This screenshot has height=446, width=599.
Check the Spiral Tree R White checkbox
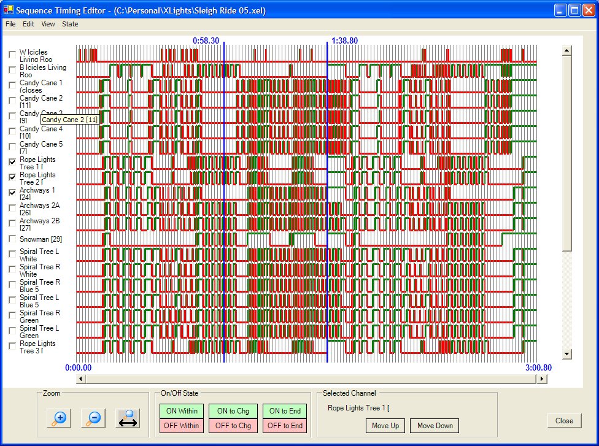(12, 269)
